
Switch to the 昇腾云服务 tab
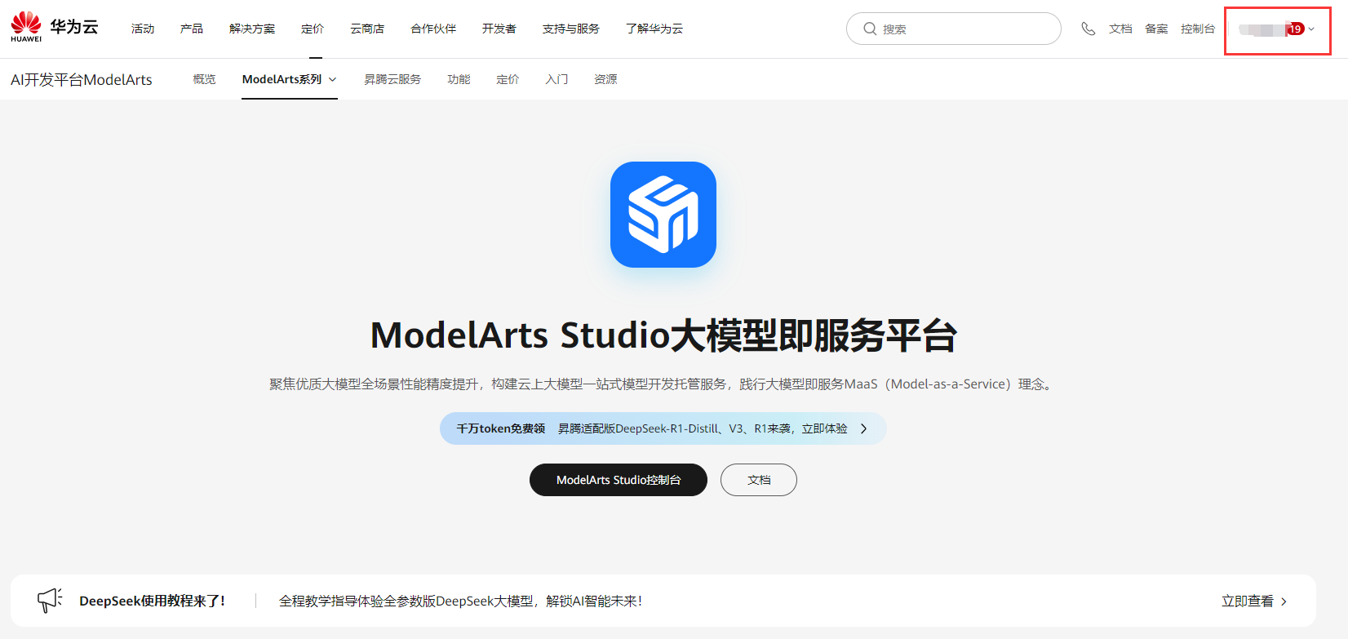click(392, 79)
